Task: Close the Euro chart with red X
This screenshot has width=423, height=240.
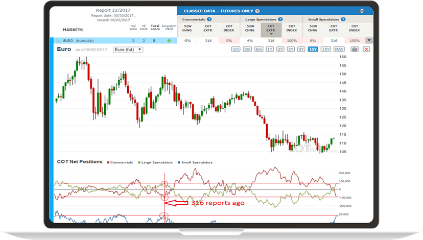Action: [x=366, y=50]
